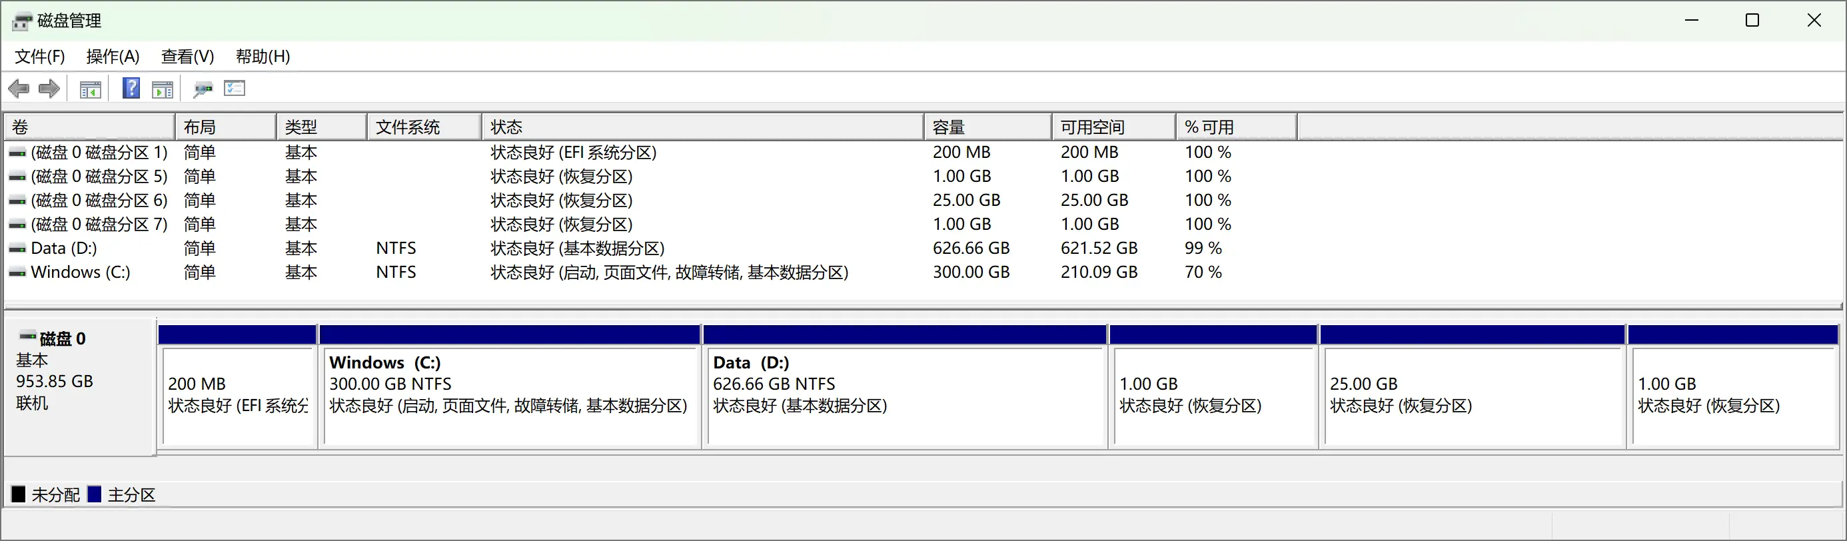
Task: Click the disk magnifier toolbar icon
Action: pos(203,89)
